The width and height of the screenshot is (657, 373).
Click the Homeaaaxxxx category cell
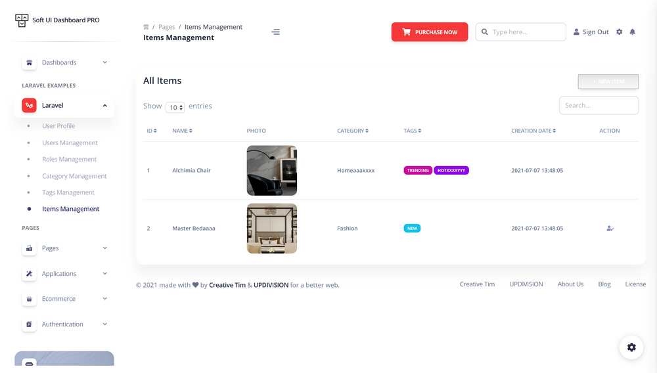pos(355,170)
